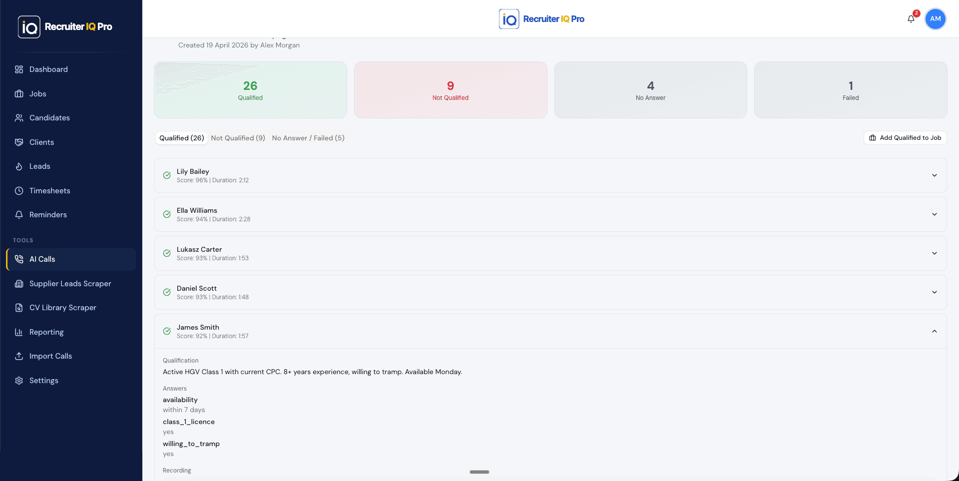
Task: Click the AM user avatar
Action: pos(936,19)
